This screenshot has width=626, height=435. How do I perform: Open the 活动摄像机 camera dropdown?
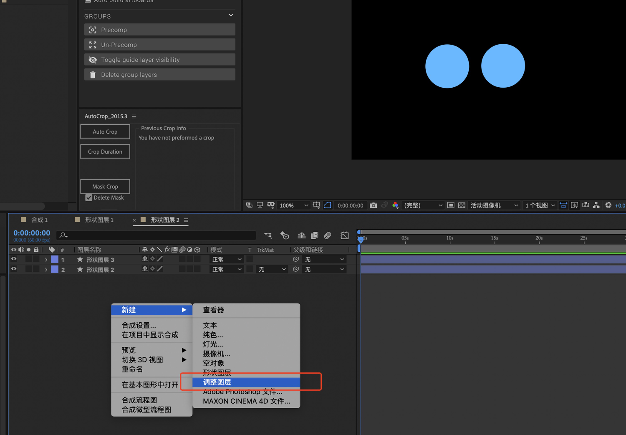[495, 205]
